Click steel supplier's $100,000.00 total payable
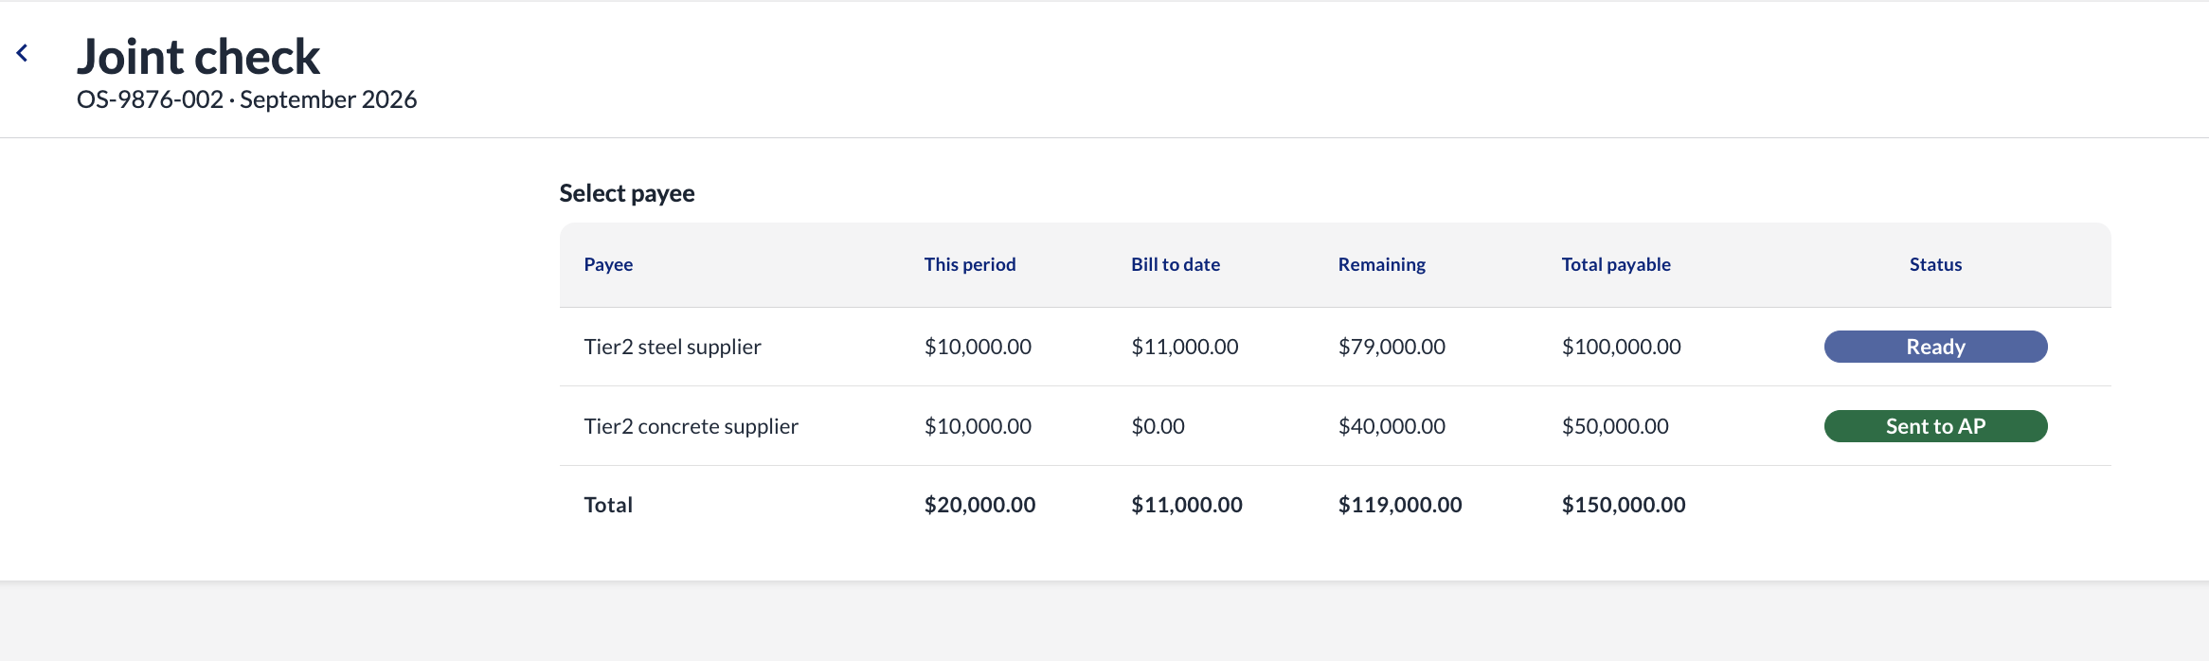The image size is (2209, 661). click(1622, 347)
